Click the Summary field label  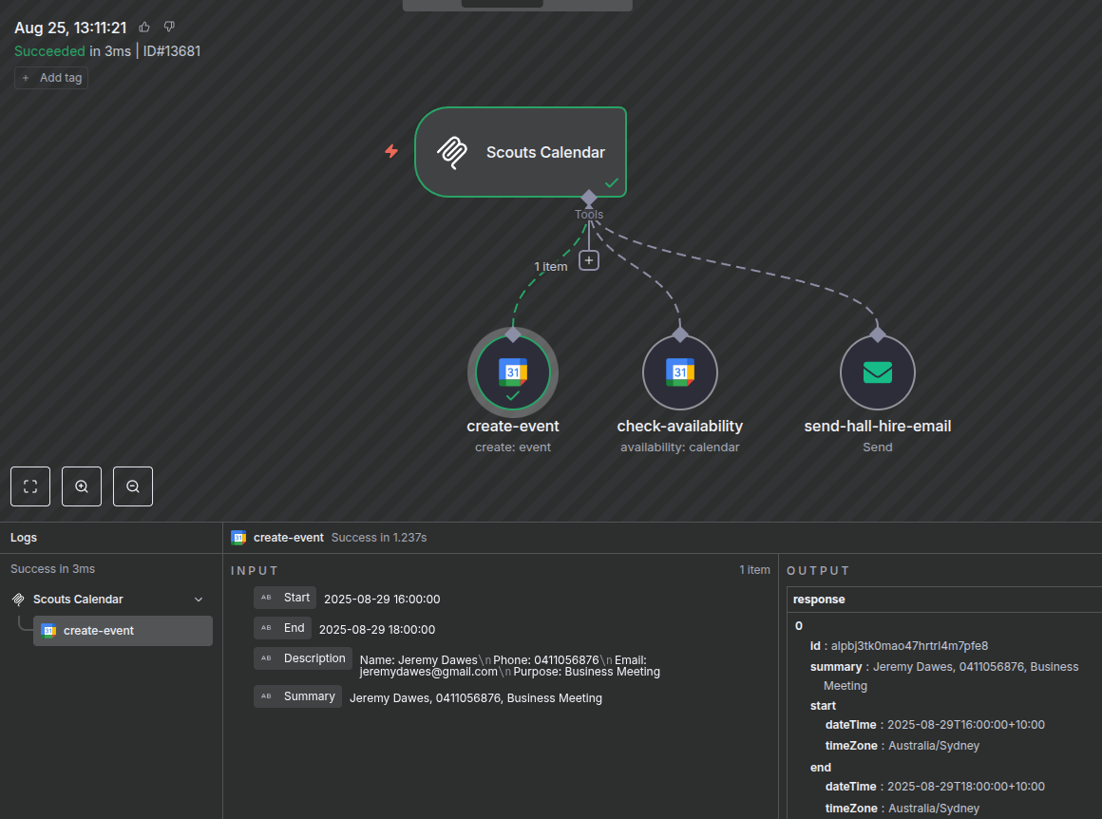[309, 696]
